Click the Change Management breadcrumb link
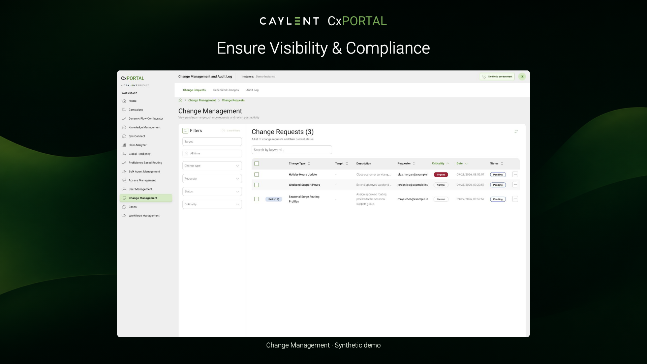Image resolution: width=647 pixels, height=364 pixels. coord(202,100)
